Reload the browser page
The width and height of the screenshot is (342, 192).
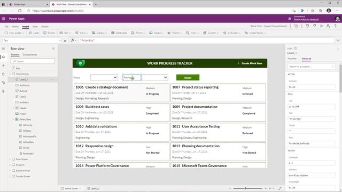20,11
